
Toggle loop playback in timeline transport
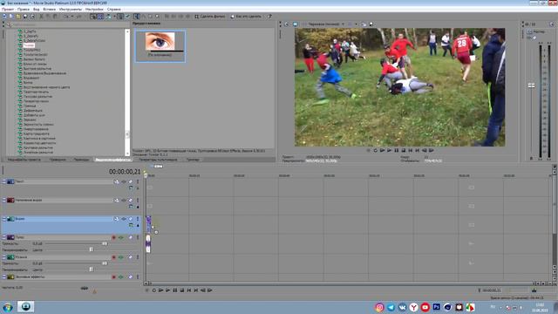pos(153,290)
